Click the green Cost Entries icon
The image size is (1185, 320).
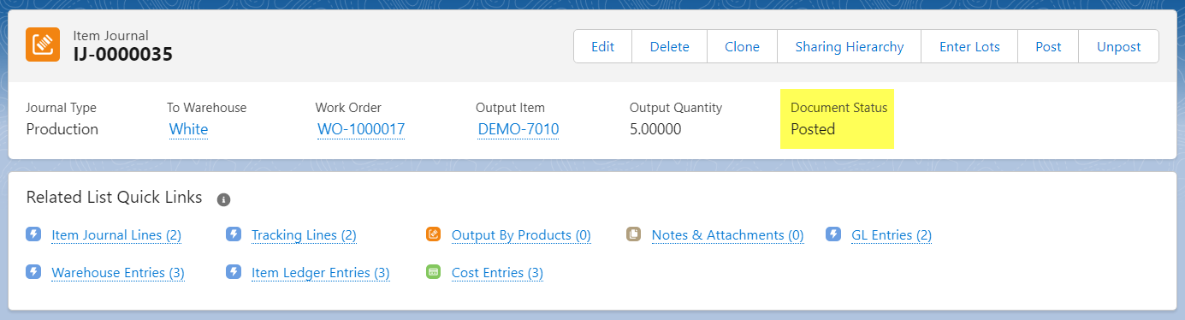(434, 272)
